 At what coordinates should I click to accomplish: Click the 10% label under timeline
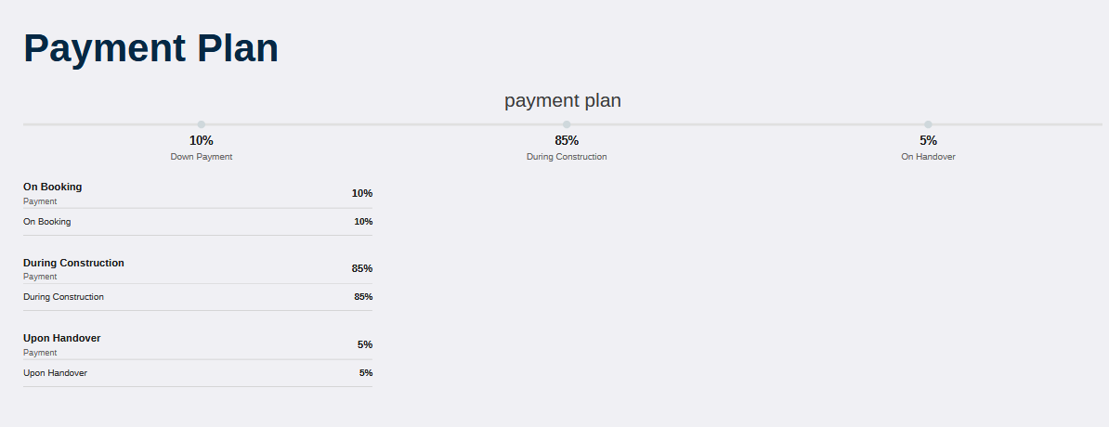[201, 141]
